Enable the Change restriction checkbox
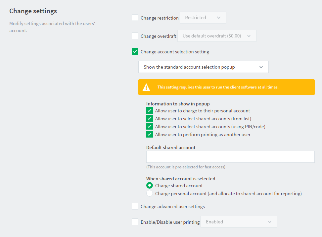Image resolution: width=322 pixels, height=237 pixels. [135, 18]
